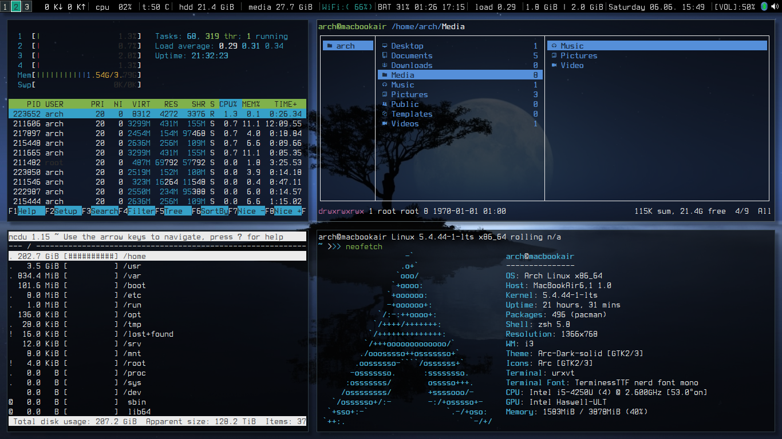
Task: Select the /boot row in ncdu
Action: (x=157, y=285)
